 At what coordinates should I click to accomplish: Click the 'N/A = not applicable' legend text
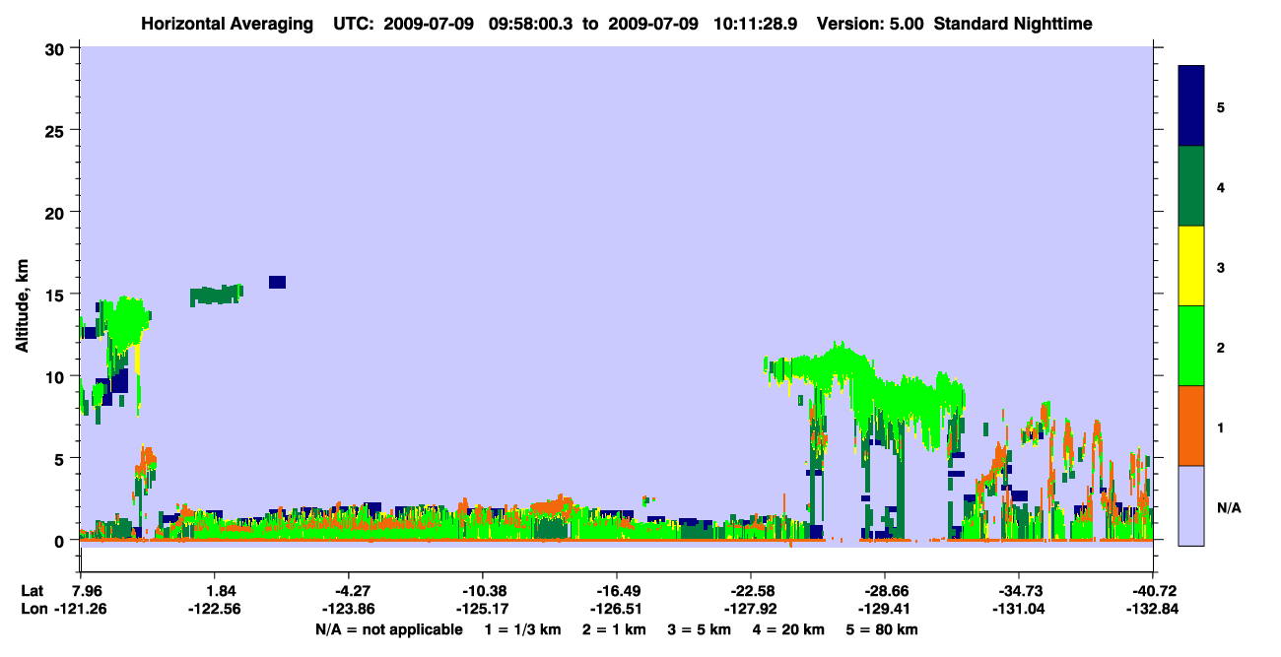click(388, 629)
